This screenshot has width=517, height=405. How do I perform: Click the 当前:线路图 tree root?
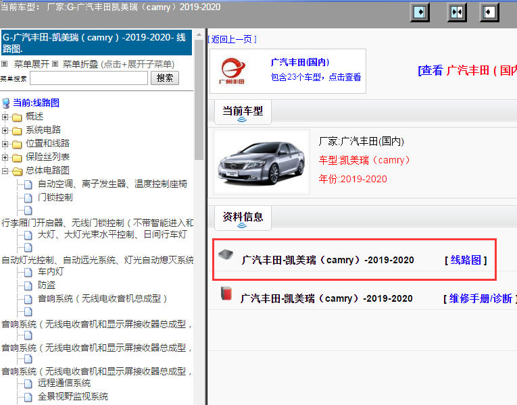[36, 103]
